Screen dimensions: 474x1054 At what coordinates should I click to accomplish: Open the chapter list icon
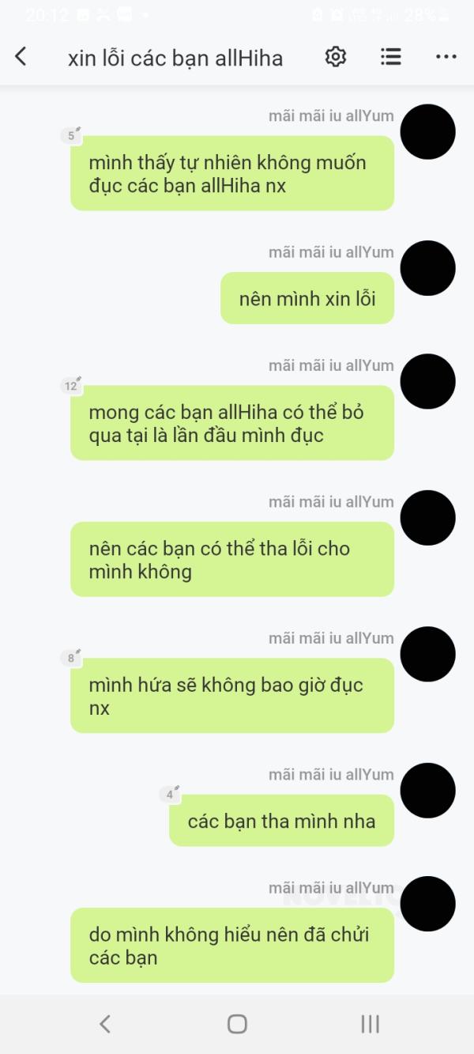[x=391, y=56]
